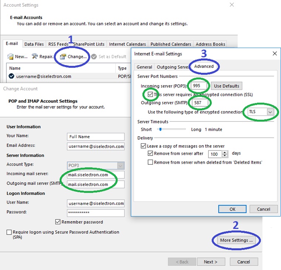Cancel the Change Account wizard

(x=244, y=262)
